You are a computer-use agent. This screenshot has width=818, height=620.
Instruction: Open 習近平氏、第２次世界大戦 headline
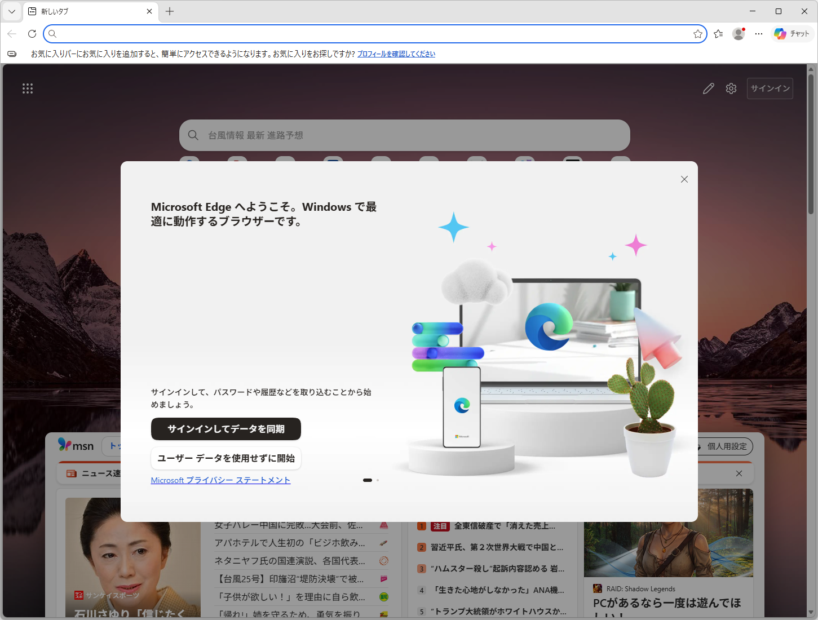(x=497, y=547)
